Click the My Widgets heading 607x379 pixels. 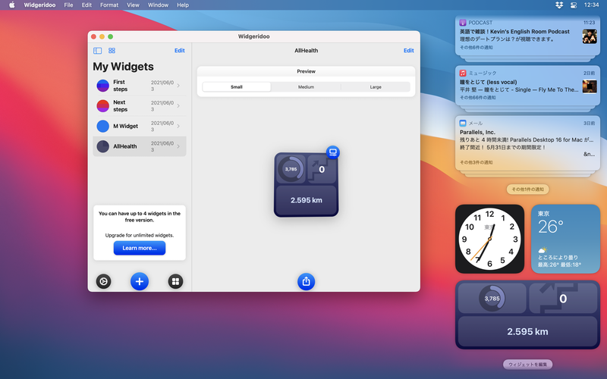point(123,67)
